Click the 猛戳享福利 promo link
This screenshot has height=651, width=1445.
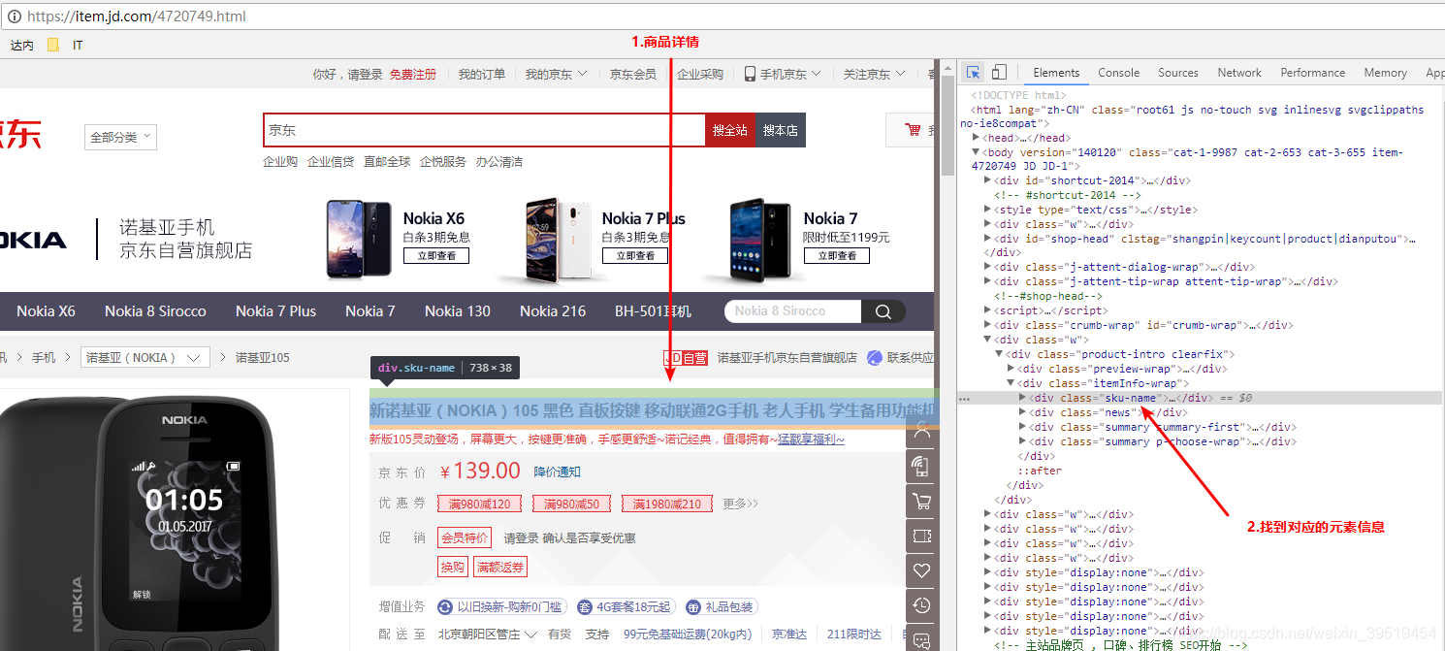tap(811, 439)
